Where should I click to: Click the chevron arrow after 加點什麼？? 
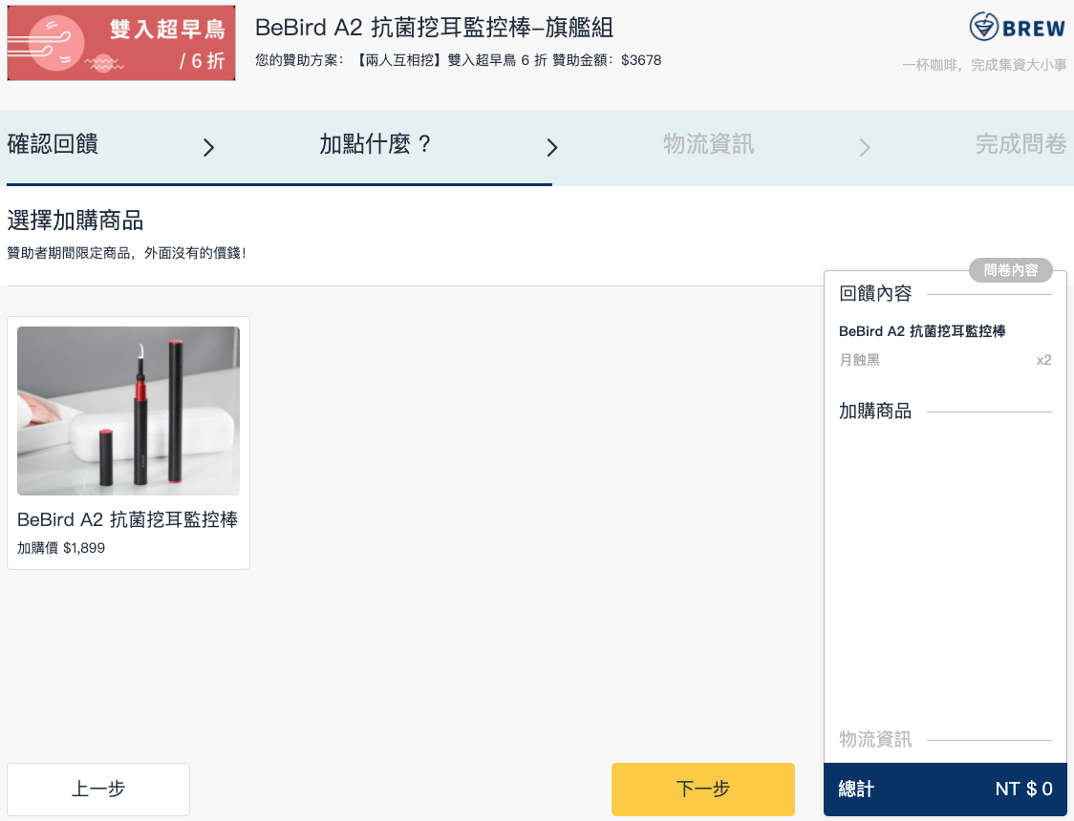tap(552, 147)
